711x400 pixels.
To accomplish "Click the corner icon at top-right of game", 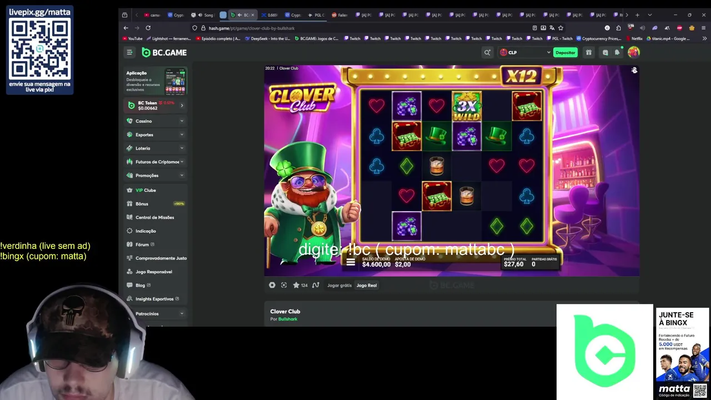I will [634, 71].
